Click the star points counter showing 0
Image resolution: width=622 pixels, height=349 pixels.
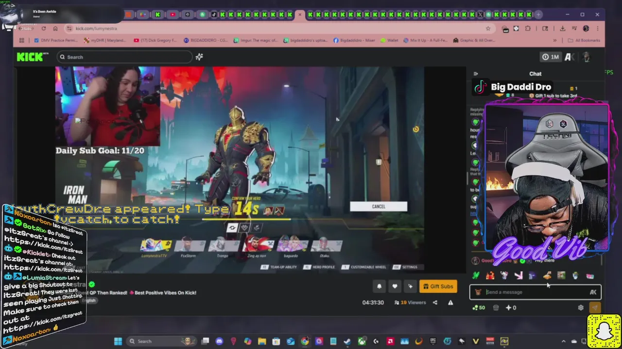point(511,307)
